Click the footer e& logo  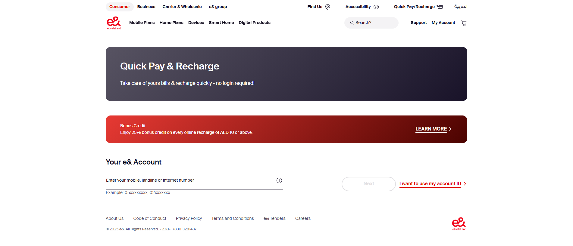pos(459,224)
